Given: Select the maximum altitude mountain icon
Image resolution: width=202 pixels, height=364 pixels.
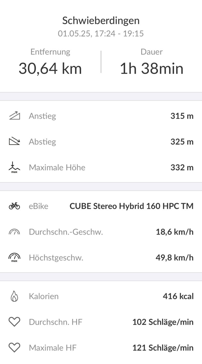Looking at the screenshot, I should (14, 168).
